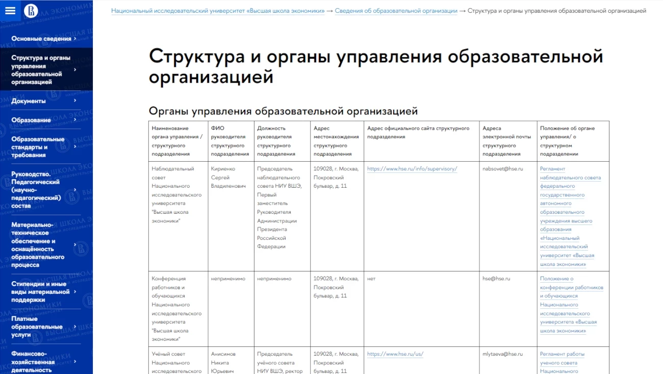
Task: Open Платные образовательные услуги section
Action: (x=37, y=327)
